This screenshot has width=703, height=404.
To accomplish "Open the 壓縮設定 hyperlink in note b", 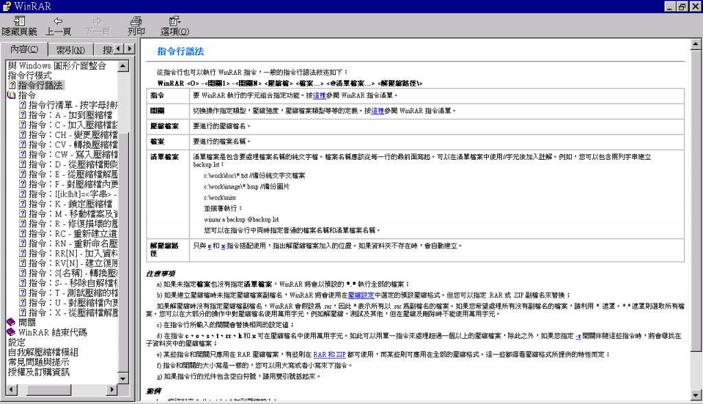I will 361,295.
